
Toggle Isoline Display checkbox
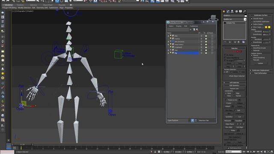[x=252, y=24]
